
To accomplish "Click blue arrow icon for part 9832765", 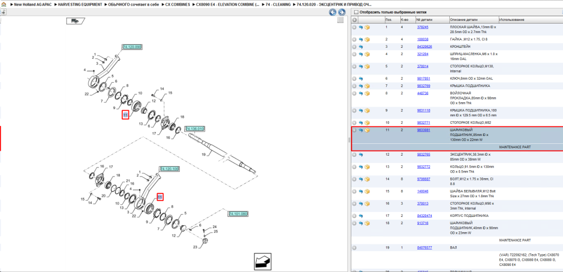I will point(361,155).
